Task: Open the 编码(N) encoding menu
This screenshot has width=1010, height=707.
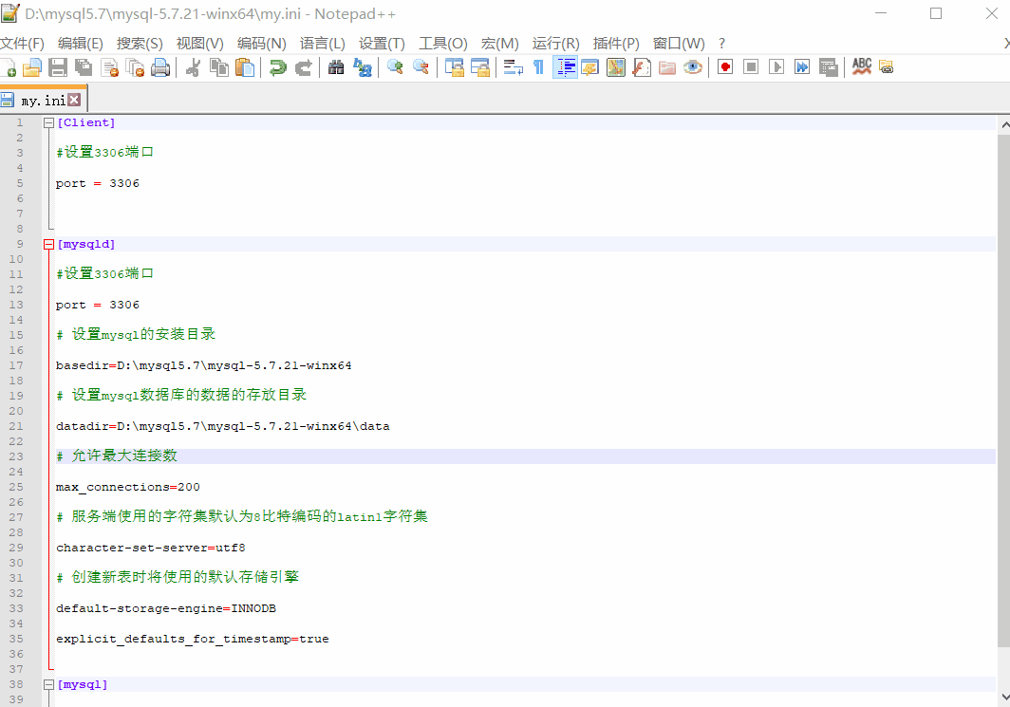Action: point(261,44)
